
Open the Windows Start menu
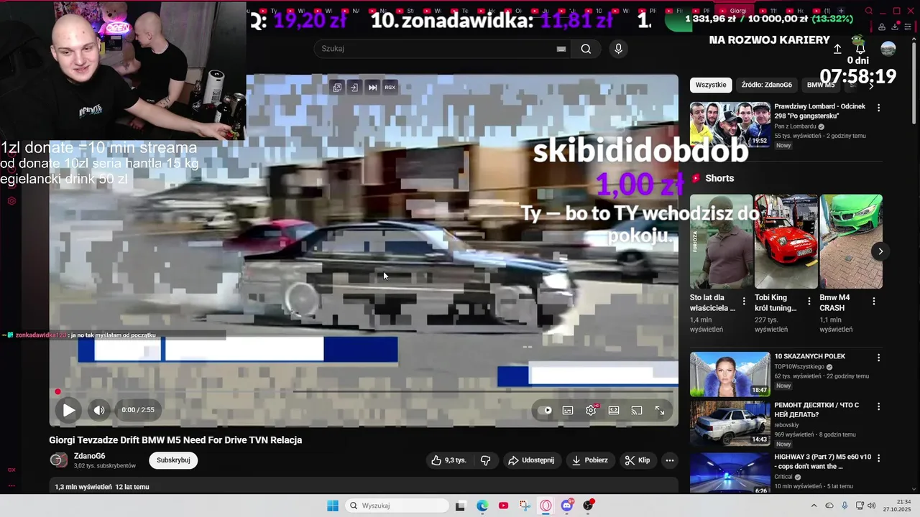pyautogui.click(x=333, y=506)
